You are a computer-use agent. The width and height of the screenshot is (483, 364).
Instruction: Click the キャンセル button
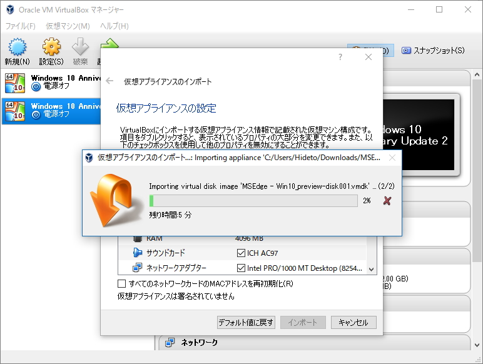click(x=353, y=323)
